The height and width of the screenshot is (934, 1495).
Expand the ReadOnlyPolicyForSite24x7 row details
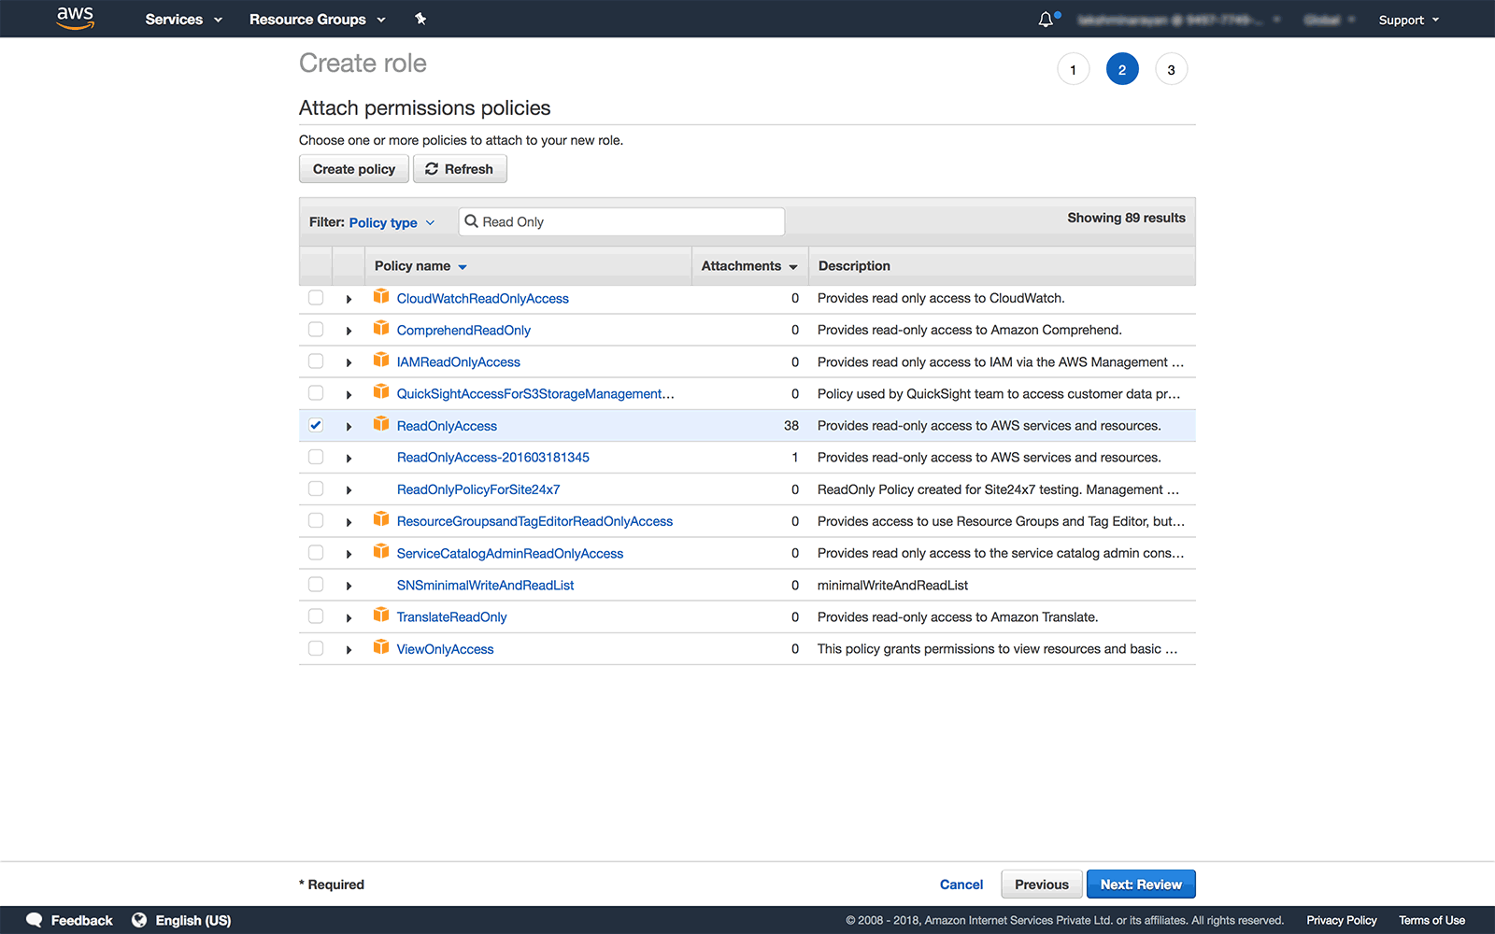click(x=349, y=490)
